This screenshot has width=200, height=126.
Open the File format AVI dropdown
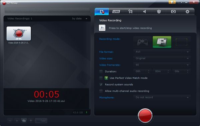point(162,52)
